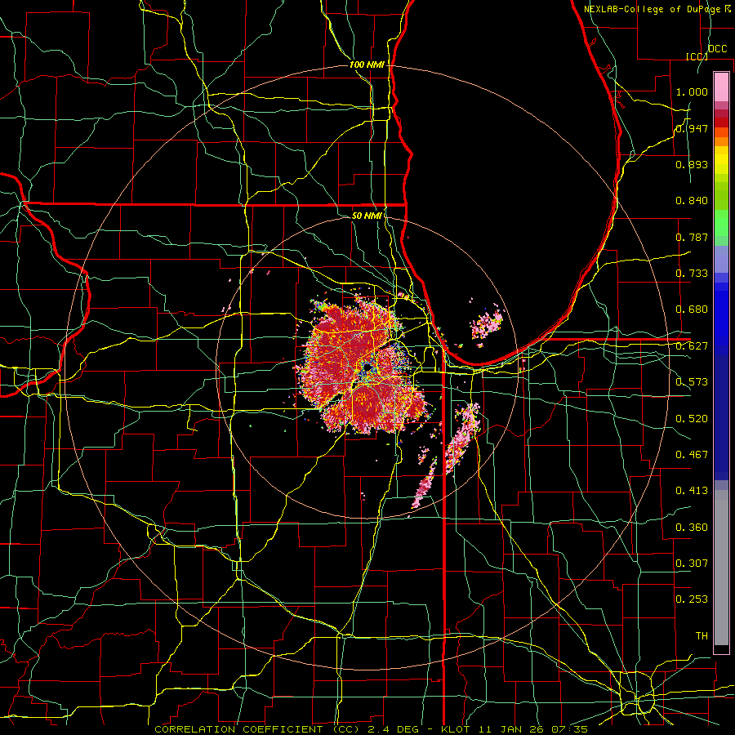Click the 0.467 scale value

(x=692, y=455)
